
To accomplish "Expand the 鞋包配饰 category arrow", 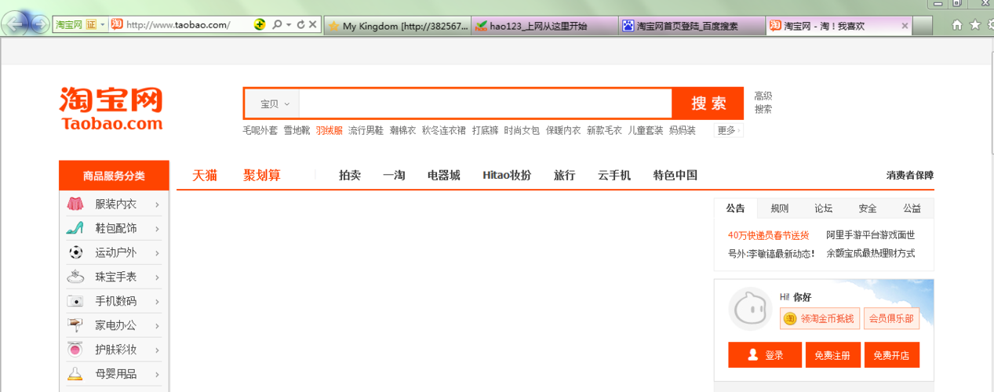I will point(158,229).
